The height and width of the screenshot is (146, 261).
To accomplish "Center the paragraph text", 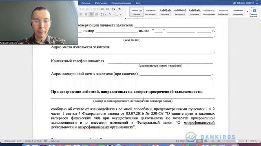I will tap(86, 15).
